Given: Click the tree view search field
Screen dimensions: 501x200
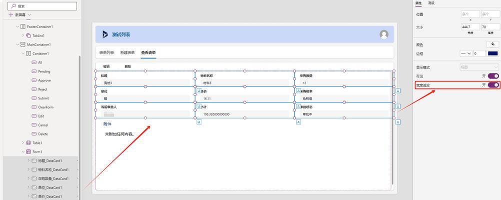Looking at the screenshot, I should 42,6.
